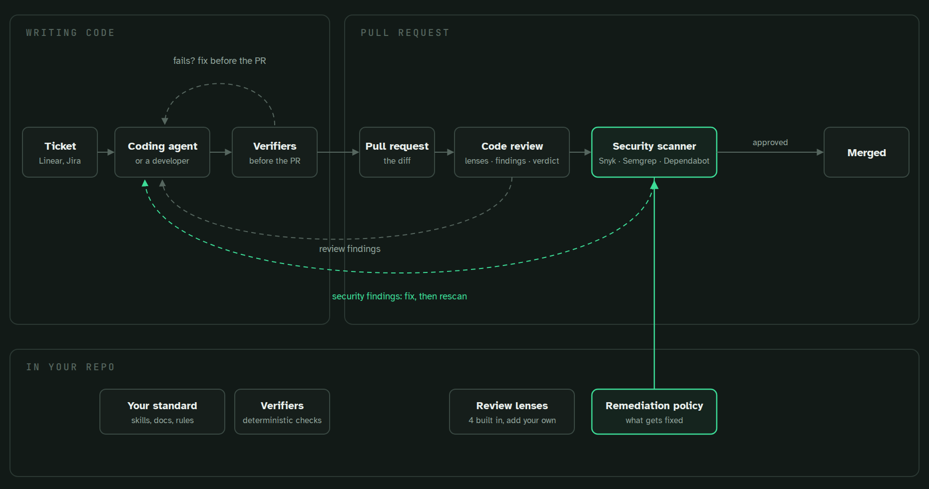The image size is (929, 489).
Task: Click 'lenses · findings · verdict' subtitle
Action: (x=512, y=161)
